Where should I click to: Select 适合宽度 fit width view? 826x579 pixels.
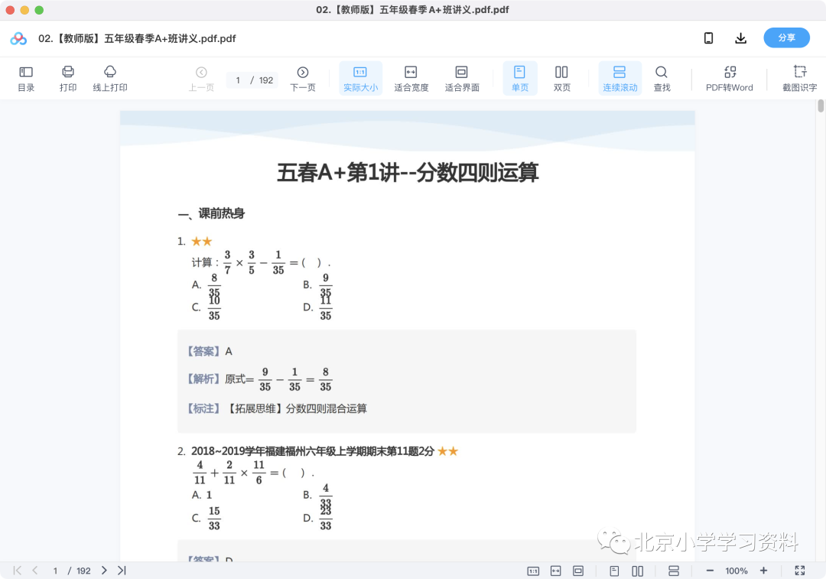point(411,79)
